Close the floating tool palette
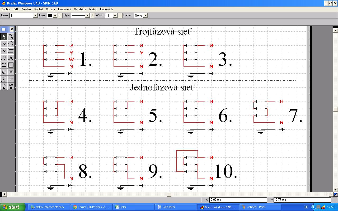 pyautogui.click(x=12, y=29)
